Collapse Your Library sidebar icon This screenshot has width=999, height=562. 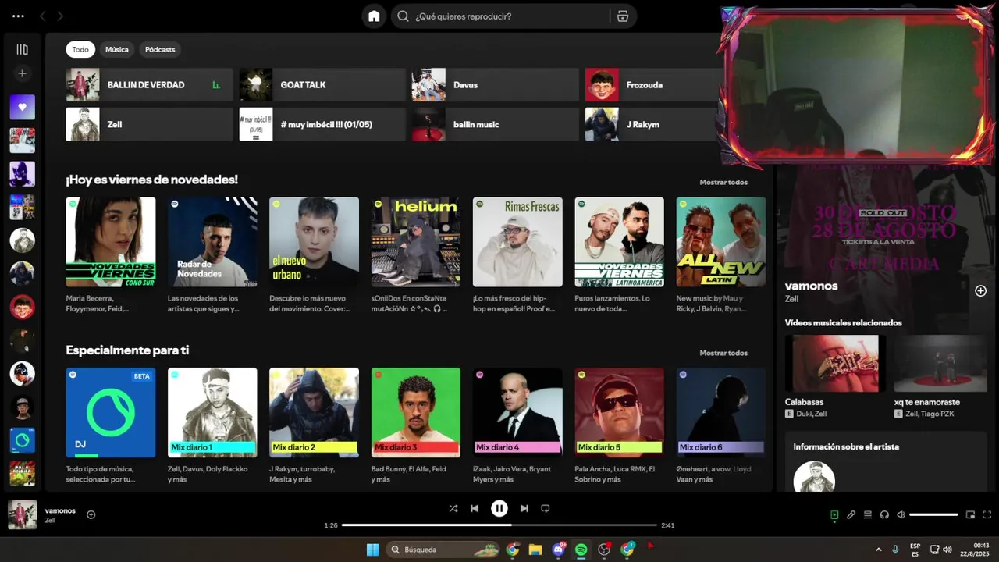click(22, 49)
